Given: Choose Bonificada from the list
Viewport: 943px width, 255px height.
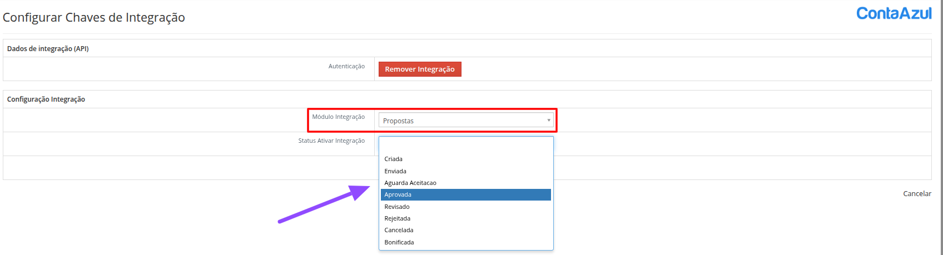Looking at the screenshot, I should [399, 242].
